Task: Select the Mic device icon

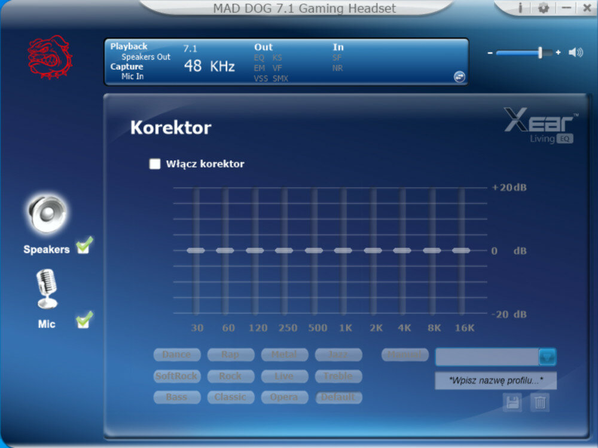Action: pyautogui.click(x=47, y=289)
